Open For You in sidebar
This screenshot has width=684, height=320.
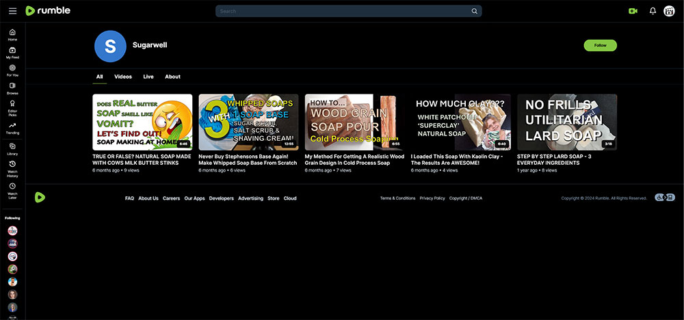[x=12, y=70]
